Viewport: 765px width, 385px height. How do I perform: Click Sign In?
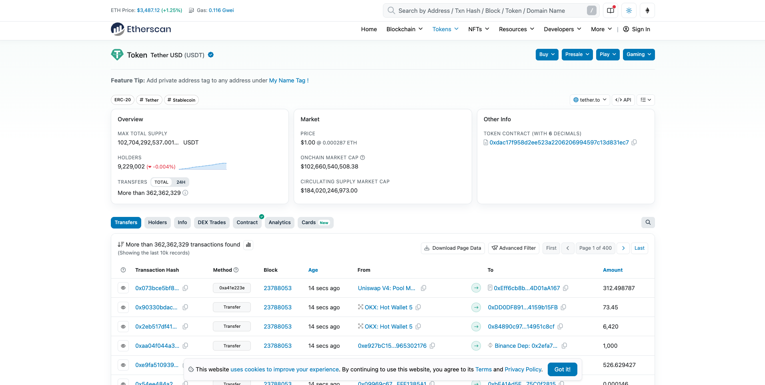point(637,29)
